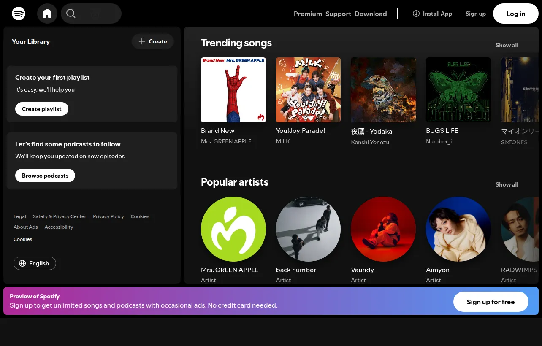The height and width of the screenshot is (346, 542).
Task: Click the "back number" artist name
Action: click(x=296, y=270)
